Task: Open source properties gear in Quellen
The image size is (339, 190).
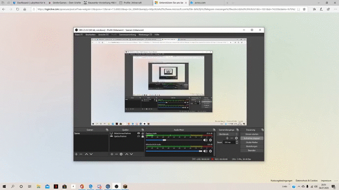Action: [121, 154]
